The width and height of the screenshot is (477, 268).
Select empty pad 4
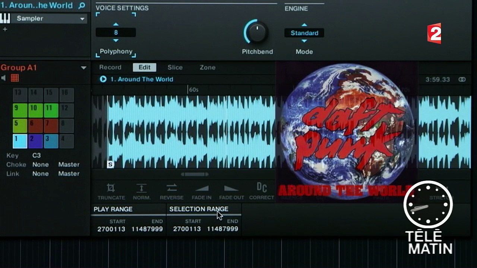(67, 141)
